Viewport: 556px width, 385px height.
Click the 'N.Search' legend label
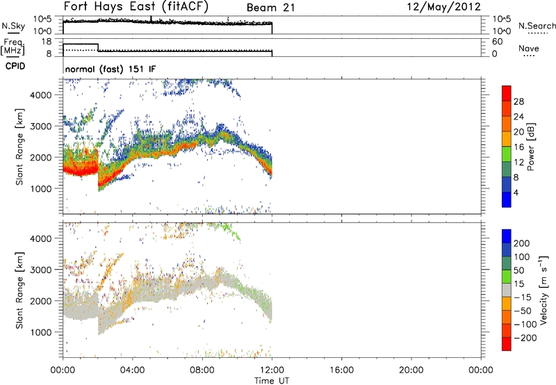pyautogui.click(x=537, y=26)
